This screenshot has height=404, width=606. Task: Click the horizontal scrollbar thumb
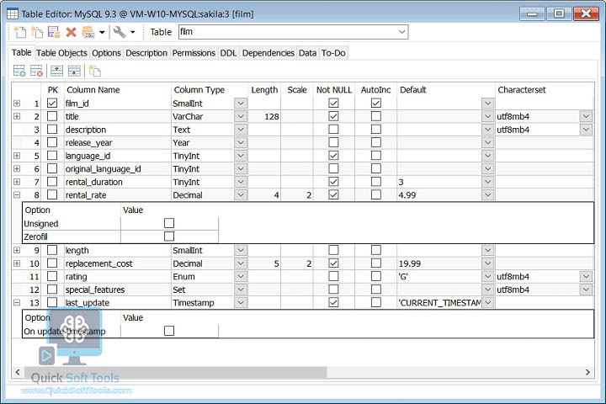(175, 372)
